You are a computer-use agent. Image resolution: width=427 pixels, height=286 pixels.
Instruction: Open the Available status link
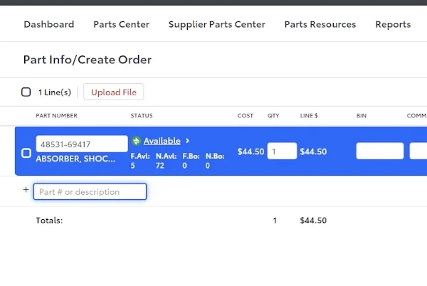162,141
